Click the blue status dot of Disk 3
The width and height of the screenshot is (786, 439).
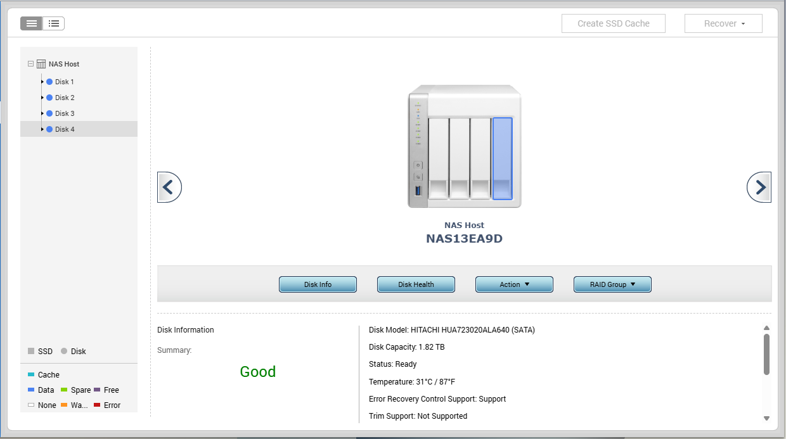click(49, 113)
